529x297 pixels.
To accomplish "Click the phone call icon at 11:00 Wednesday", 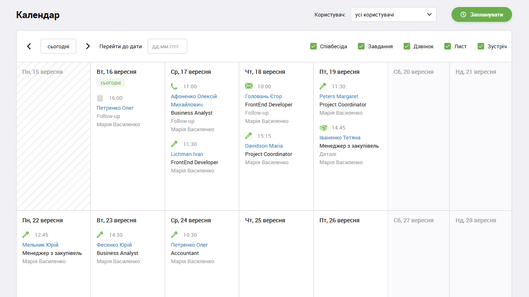I will (174, 86).
